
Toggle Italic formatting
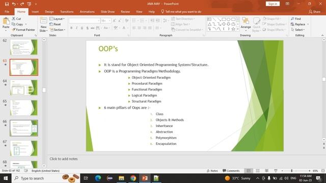pos(76,28)
